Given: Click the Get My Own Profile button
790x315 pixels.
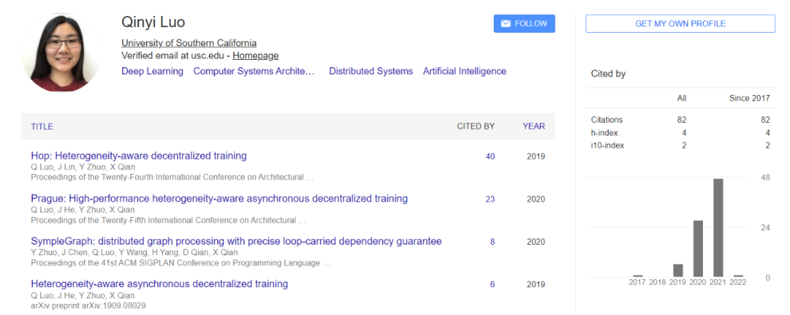Looking at the screenshot, I should coord(680,23).
